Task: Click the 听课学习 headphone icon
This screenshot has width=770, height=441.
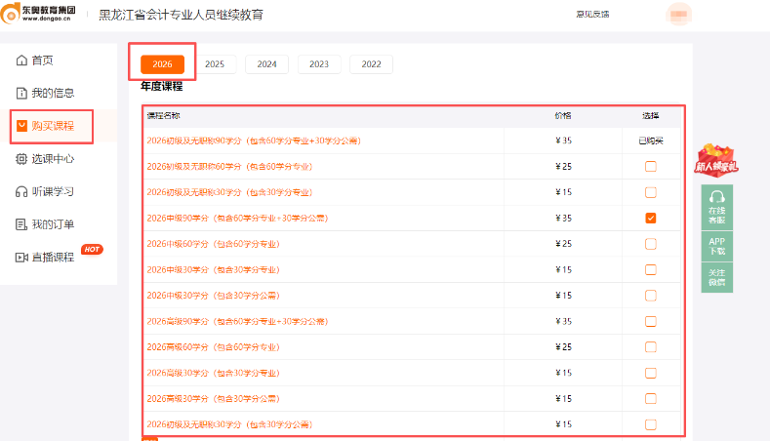Action: (21, 191)
